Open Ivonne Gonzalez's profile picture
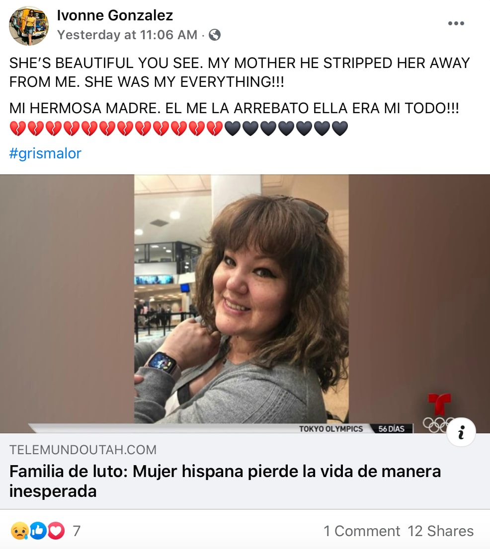 [29, 25]
